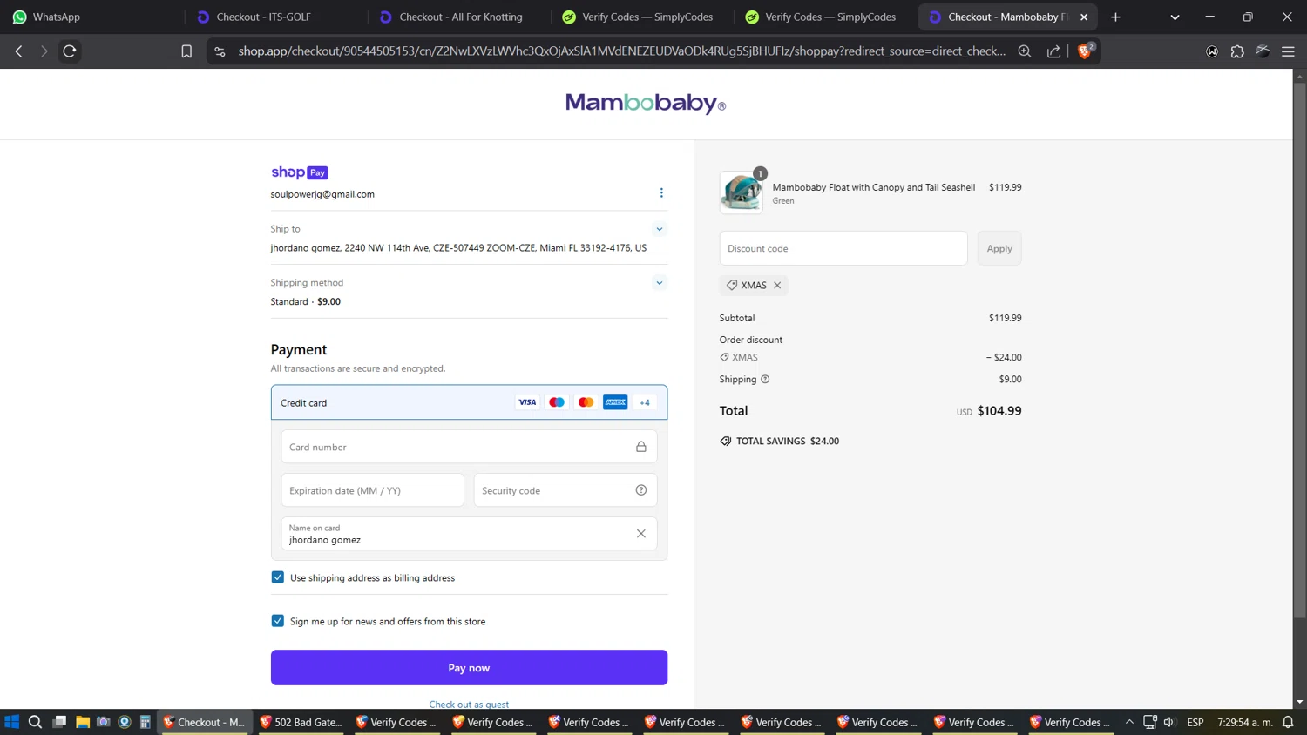Viewport: 1307px width, 735px height.
Task: Open the Windows Start menu
Action: pyautogui.click(x=12, y=722)
